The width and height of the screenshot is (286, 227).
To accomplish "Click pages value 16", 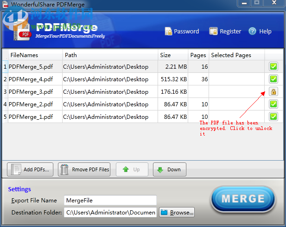I will [204, 67].
